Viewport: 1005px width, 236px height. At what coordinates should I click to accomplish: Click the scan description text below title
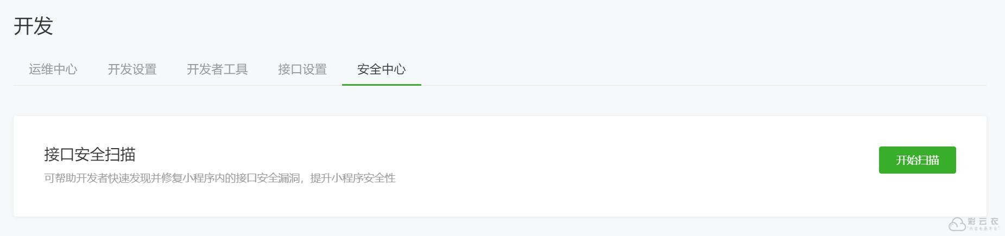[x=219, y=178]
